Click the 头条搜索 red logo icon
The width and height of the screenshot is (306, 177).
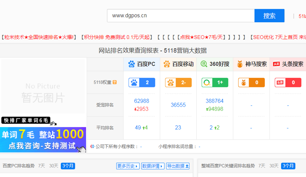click(276, 64)
